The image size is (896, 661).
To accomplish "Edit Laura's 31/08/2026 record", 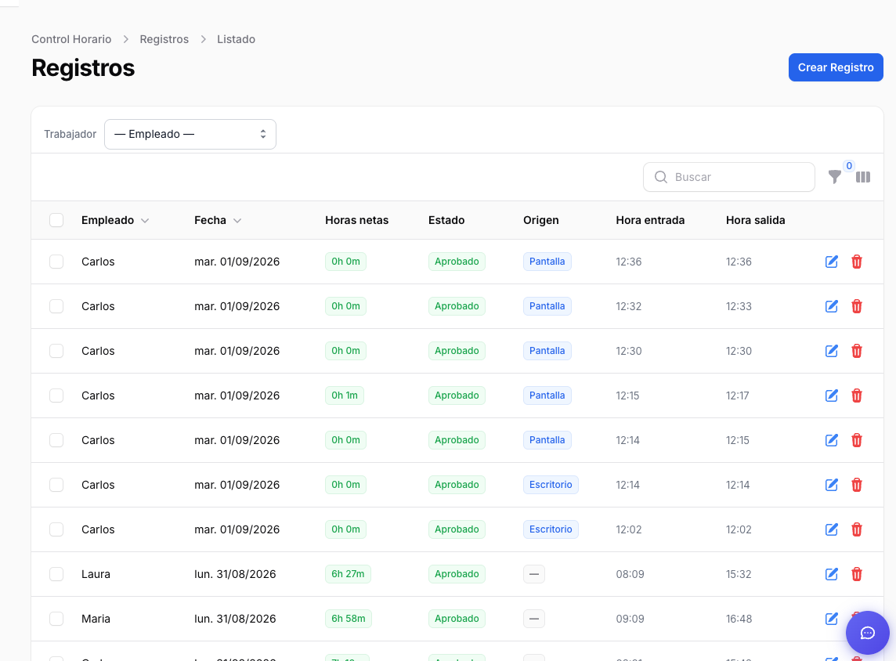I will coord(832,574).
